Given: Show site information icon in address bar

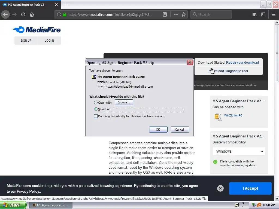Looking at the screenshot, I should (x=59, y=14).
